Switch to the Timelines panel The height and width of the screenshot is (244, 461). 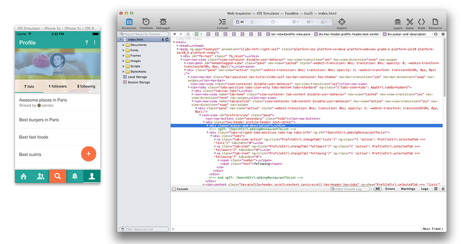point(146,23)
